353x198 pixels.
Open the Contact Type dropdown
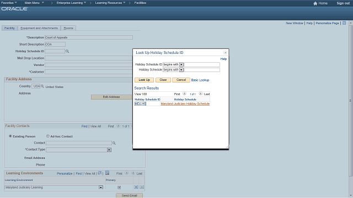[x=109, y=150]
